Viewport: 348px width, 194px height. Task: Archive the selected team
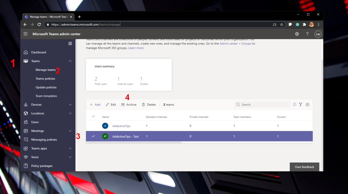[x=129, y=105]
